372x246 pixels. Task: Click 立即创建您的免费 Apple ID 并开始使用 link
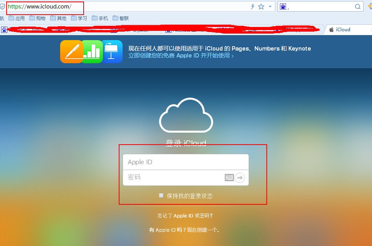181,56
